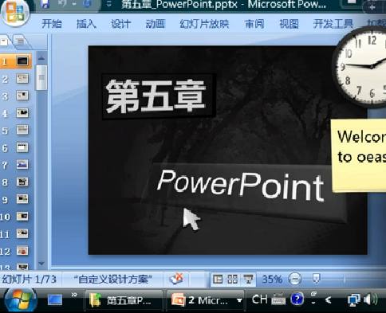The width and height of the screenshot is (386, 313).
Task: Show hidden tray icons arrow
Action: point(329,300)
